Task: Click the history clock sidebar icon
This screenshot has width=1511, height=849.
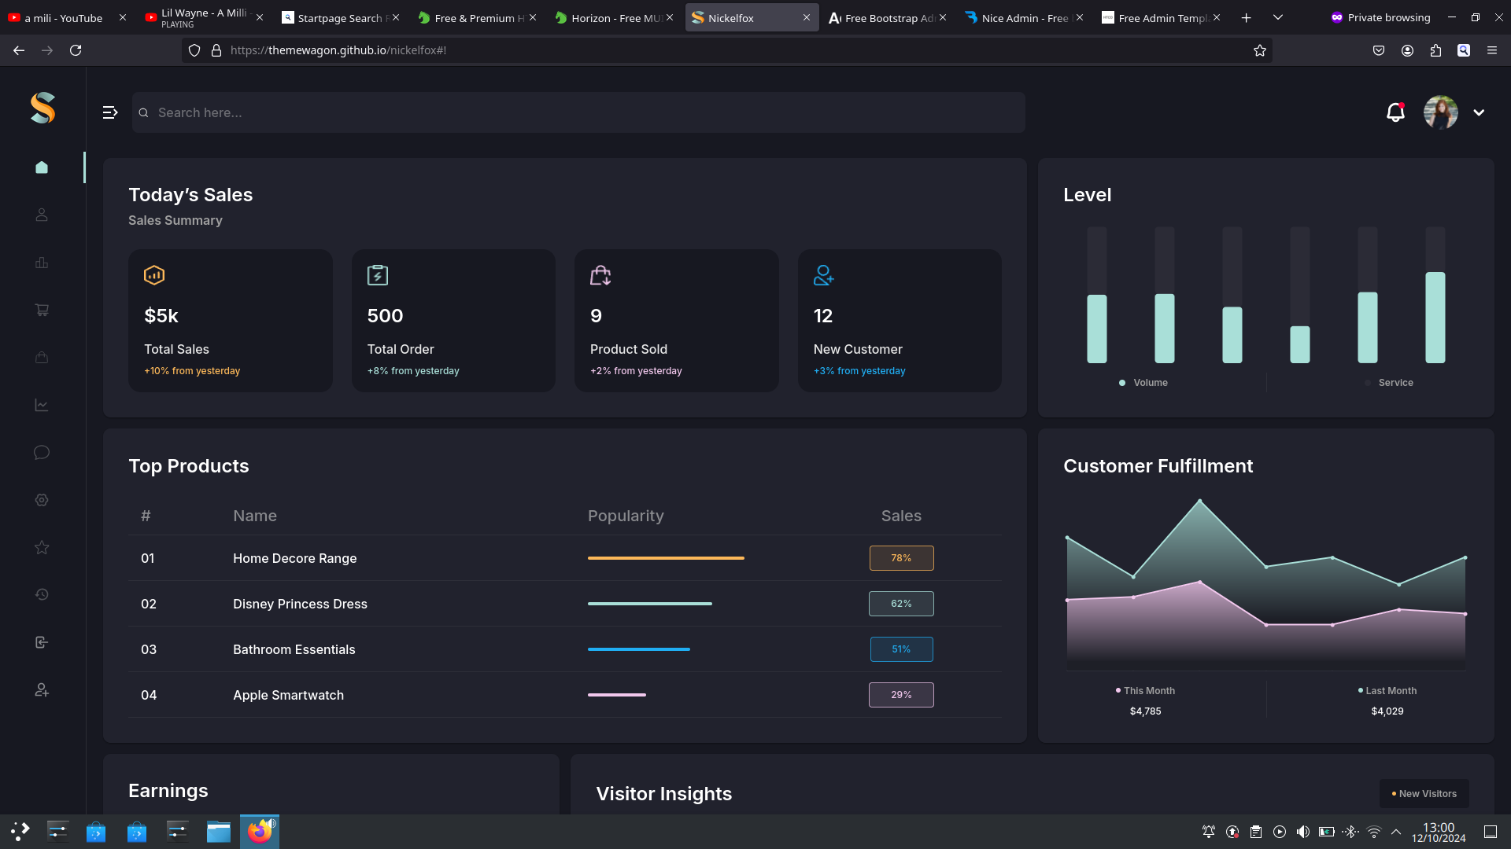Action: coord(42,595)
